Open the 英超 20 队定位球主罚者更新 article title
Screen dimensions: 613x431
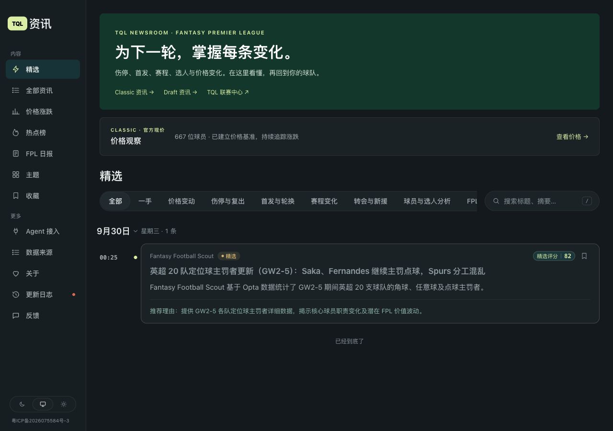coord(318,271)
